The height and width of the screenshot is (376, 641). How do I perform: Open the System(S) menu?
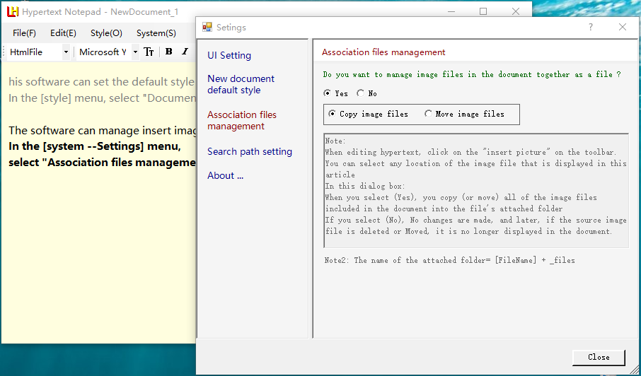[156, 33]
